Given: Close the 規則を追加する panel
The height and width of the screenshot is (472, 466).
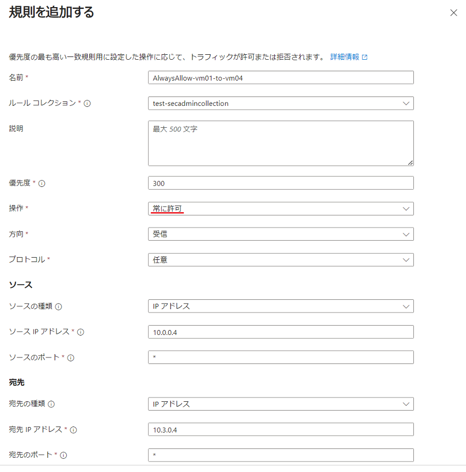Looking at the screenshot, I should 453,13.
